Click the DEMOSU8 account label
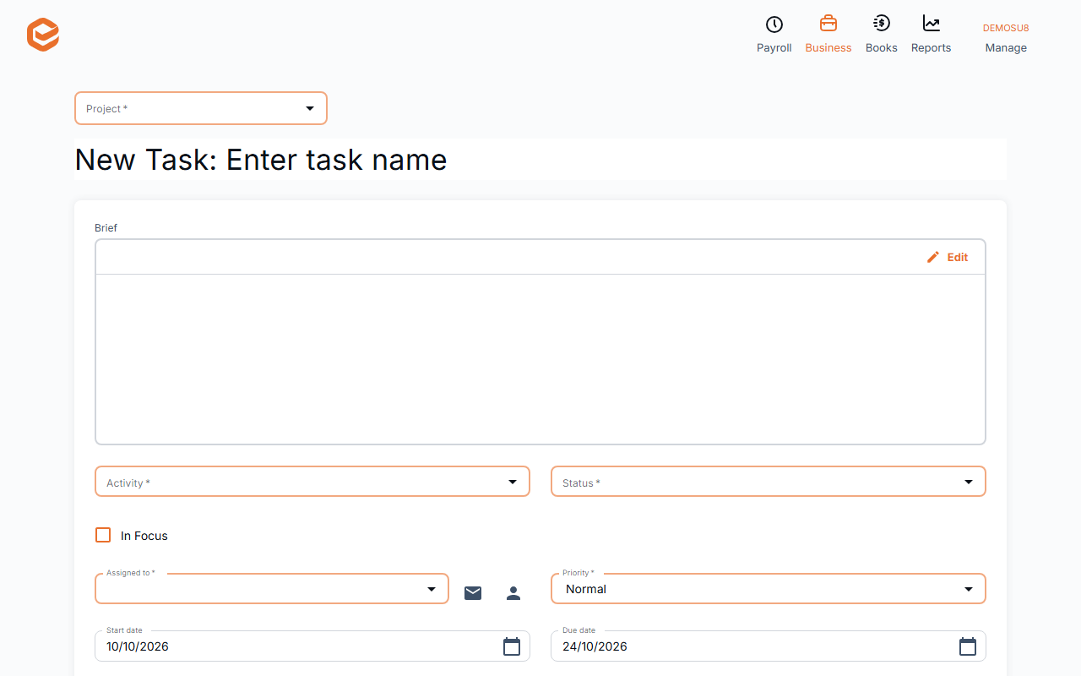Screen dimensions: 1081x676 [1006, 28]
